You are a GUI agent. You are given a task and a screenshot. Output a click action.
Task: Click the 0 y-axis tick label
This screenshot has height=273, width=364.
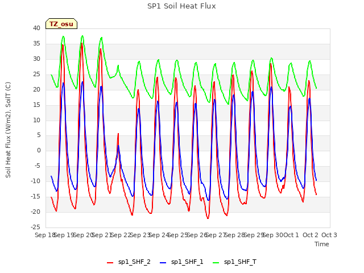pyautogui.click(x=39, y=150)
